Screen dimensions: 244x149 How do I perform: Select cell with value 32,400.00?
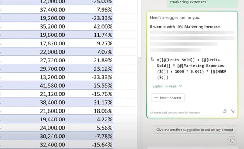coord(34,144)
